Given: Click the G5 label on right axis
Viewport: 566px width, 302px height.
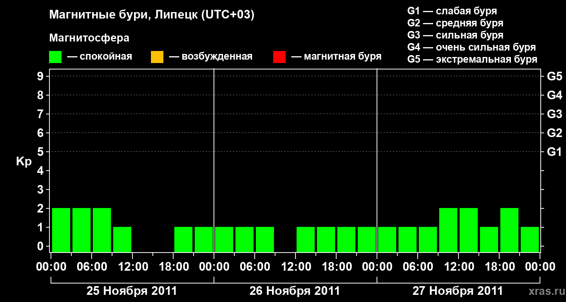Looking at the screenshot, I should click(554, 76).
